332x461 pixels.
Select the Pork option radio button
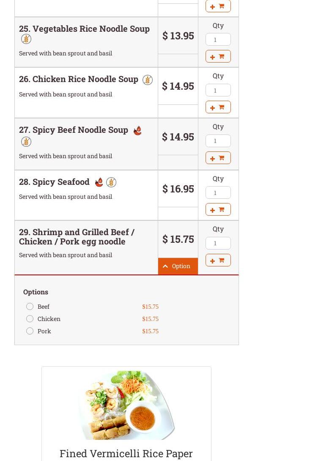(30, 331)
